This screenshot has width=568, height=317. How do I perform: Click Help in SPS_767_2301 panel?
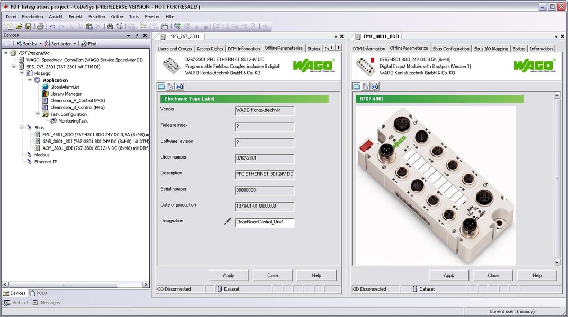click(317, 275)
